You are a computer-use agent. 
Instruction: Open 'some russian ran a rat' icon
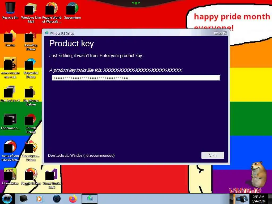(x=10, y=68)
